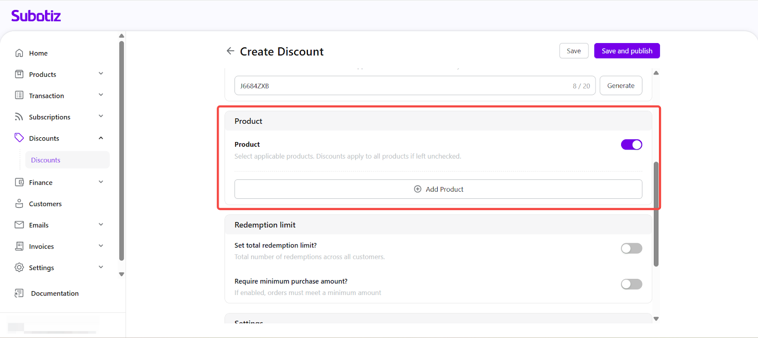Expand the Finance menu chevron
The image size is (758, 338).
coord(101,182)
